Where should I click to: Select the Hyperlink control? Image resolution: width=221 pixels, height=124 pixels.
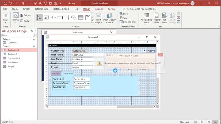click(x=74, y=18)
